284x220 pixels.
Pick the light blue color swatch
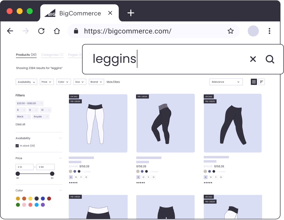pos(37,205)
